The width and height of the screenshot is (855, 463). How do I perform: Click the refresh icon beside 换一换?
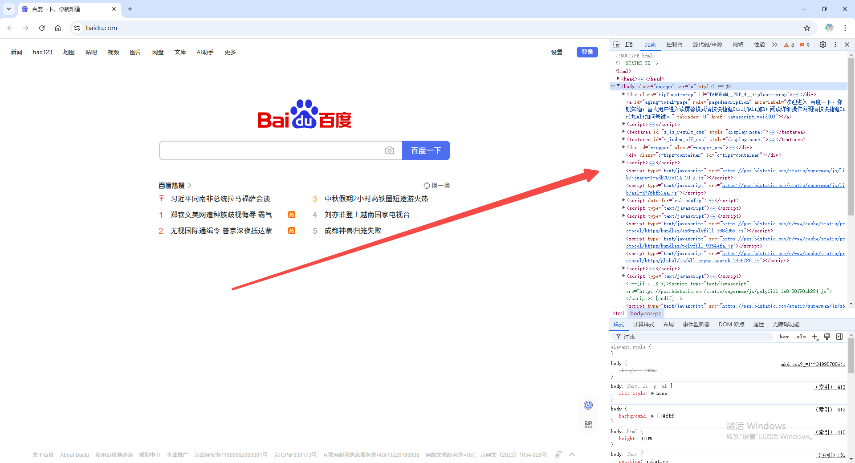pos(427,186)
